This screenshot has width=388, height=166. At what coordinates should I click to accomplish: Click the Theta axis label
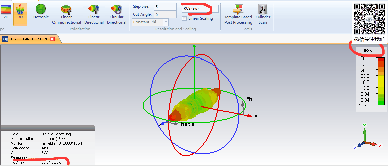pos(186,124)
